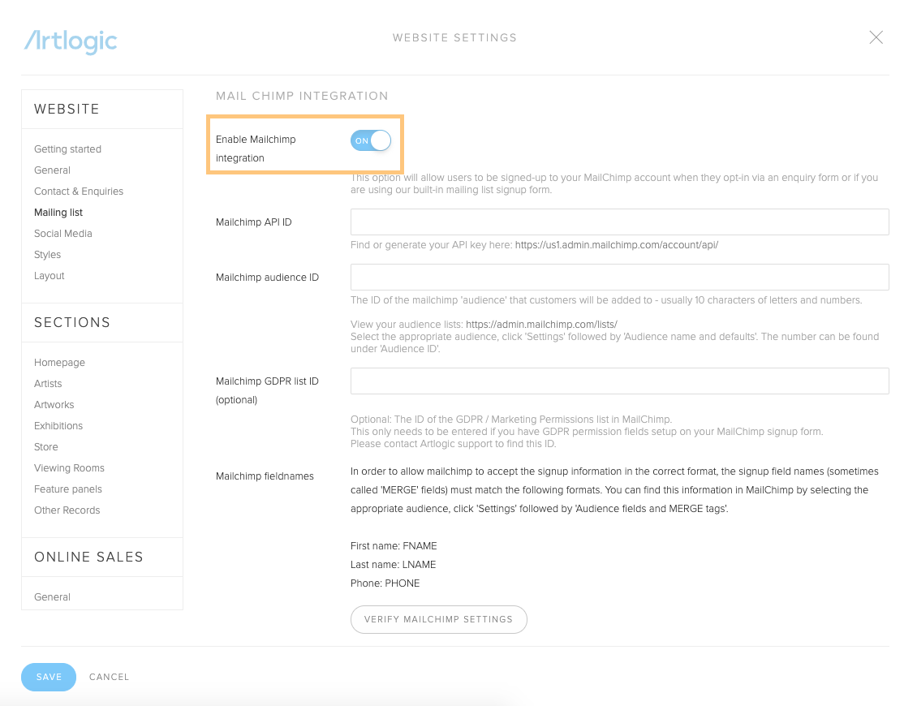Click the Website Settings title text
This screenshot has width=917, height=706.
click(x=454, y=38)
